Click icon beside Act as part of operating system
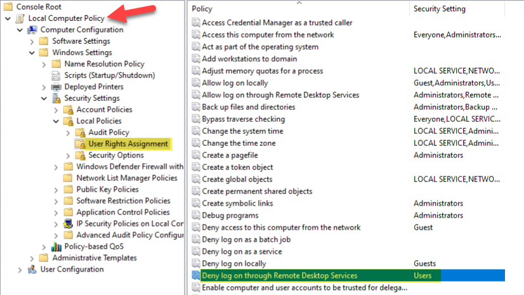 196,47
